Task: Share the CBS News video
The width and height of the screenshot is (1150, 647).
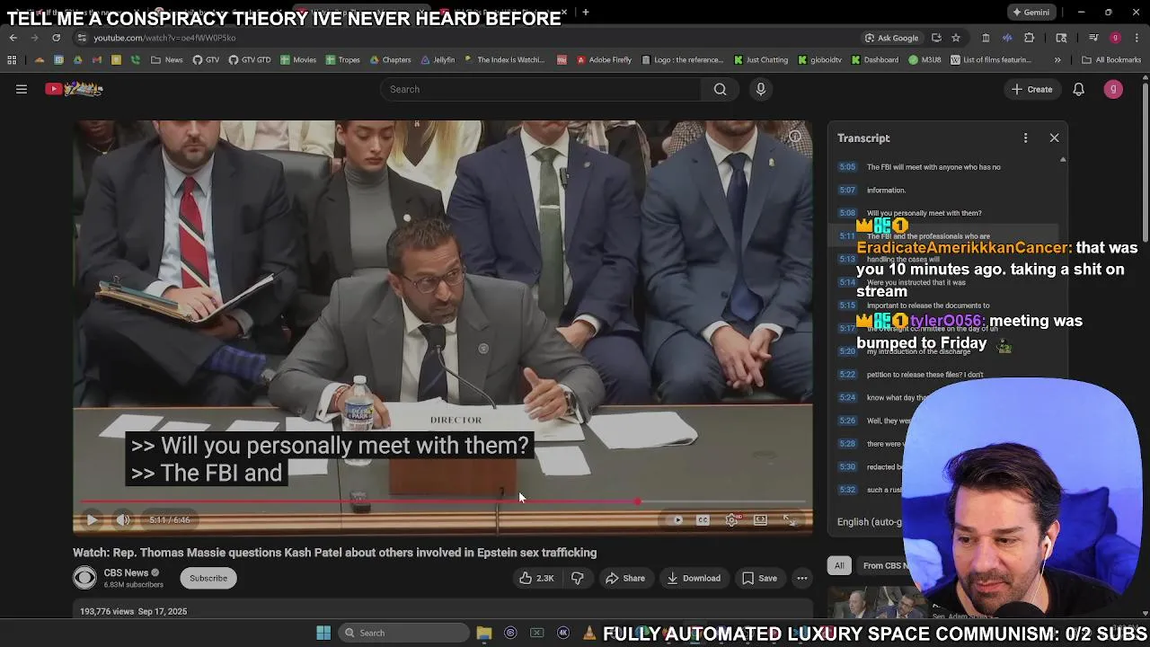Action: coord(624,578)
